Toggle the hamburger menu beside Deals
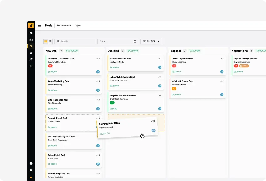 pyautogui.click(x=40, y=26)
